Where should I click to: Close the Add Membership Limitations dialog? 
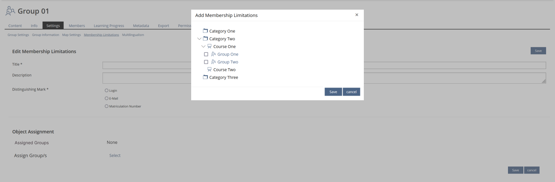(x=357, y=15)
